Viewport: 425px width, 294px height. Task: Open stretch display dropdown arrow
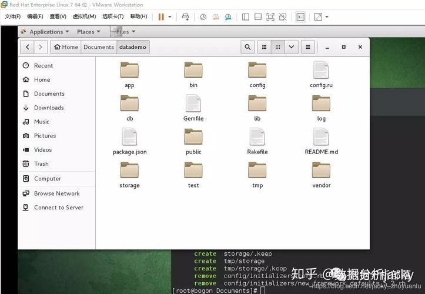tap(327, 17)
